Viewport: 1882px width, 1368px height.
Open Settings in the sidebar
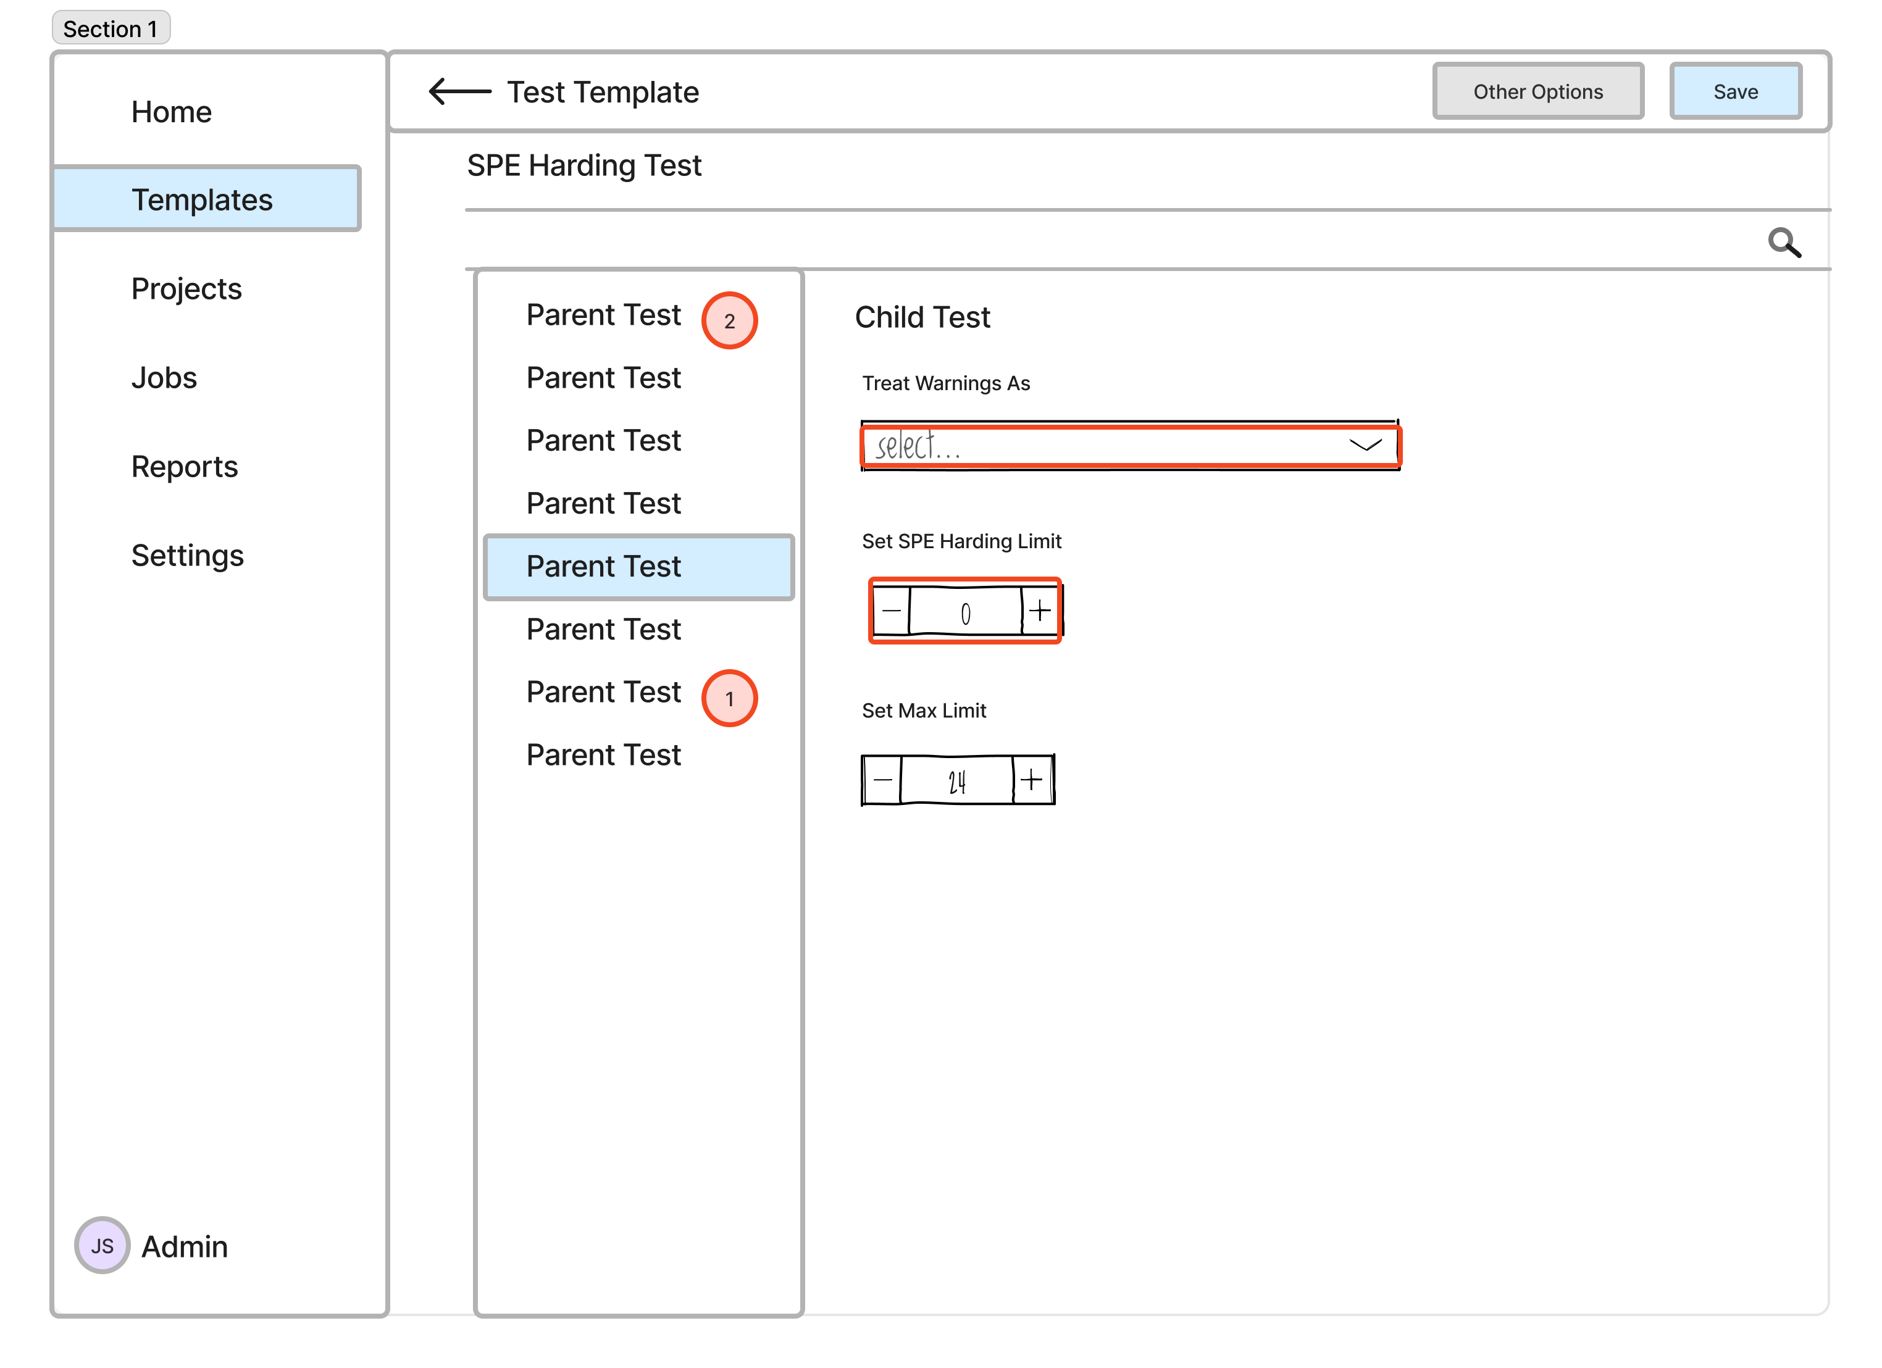(x=188, y=555)
